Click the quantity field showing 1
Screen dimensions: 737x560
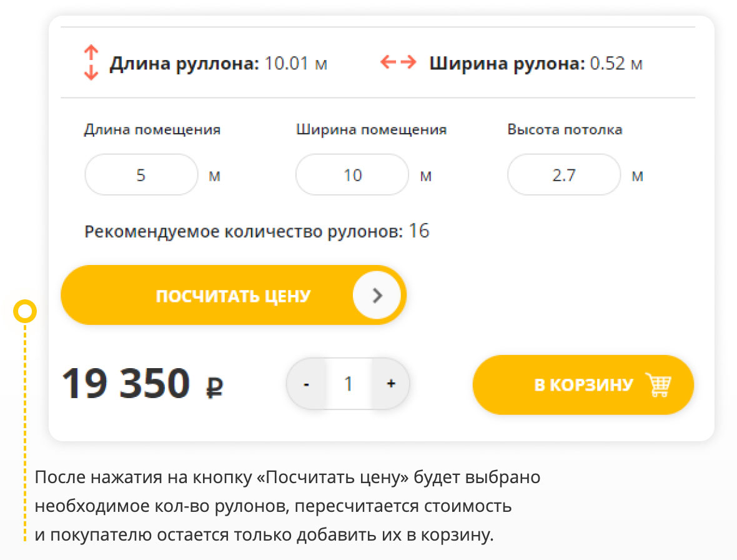(349, 384)
